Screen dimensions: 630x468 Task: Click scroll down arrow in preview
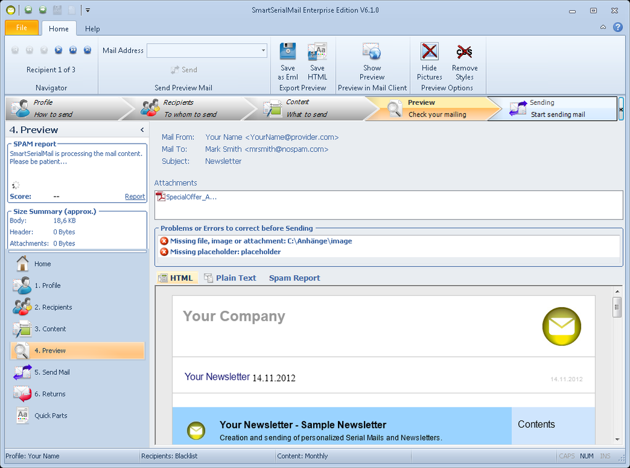point(617,440)
